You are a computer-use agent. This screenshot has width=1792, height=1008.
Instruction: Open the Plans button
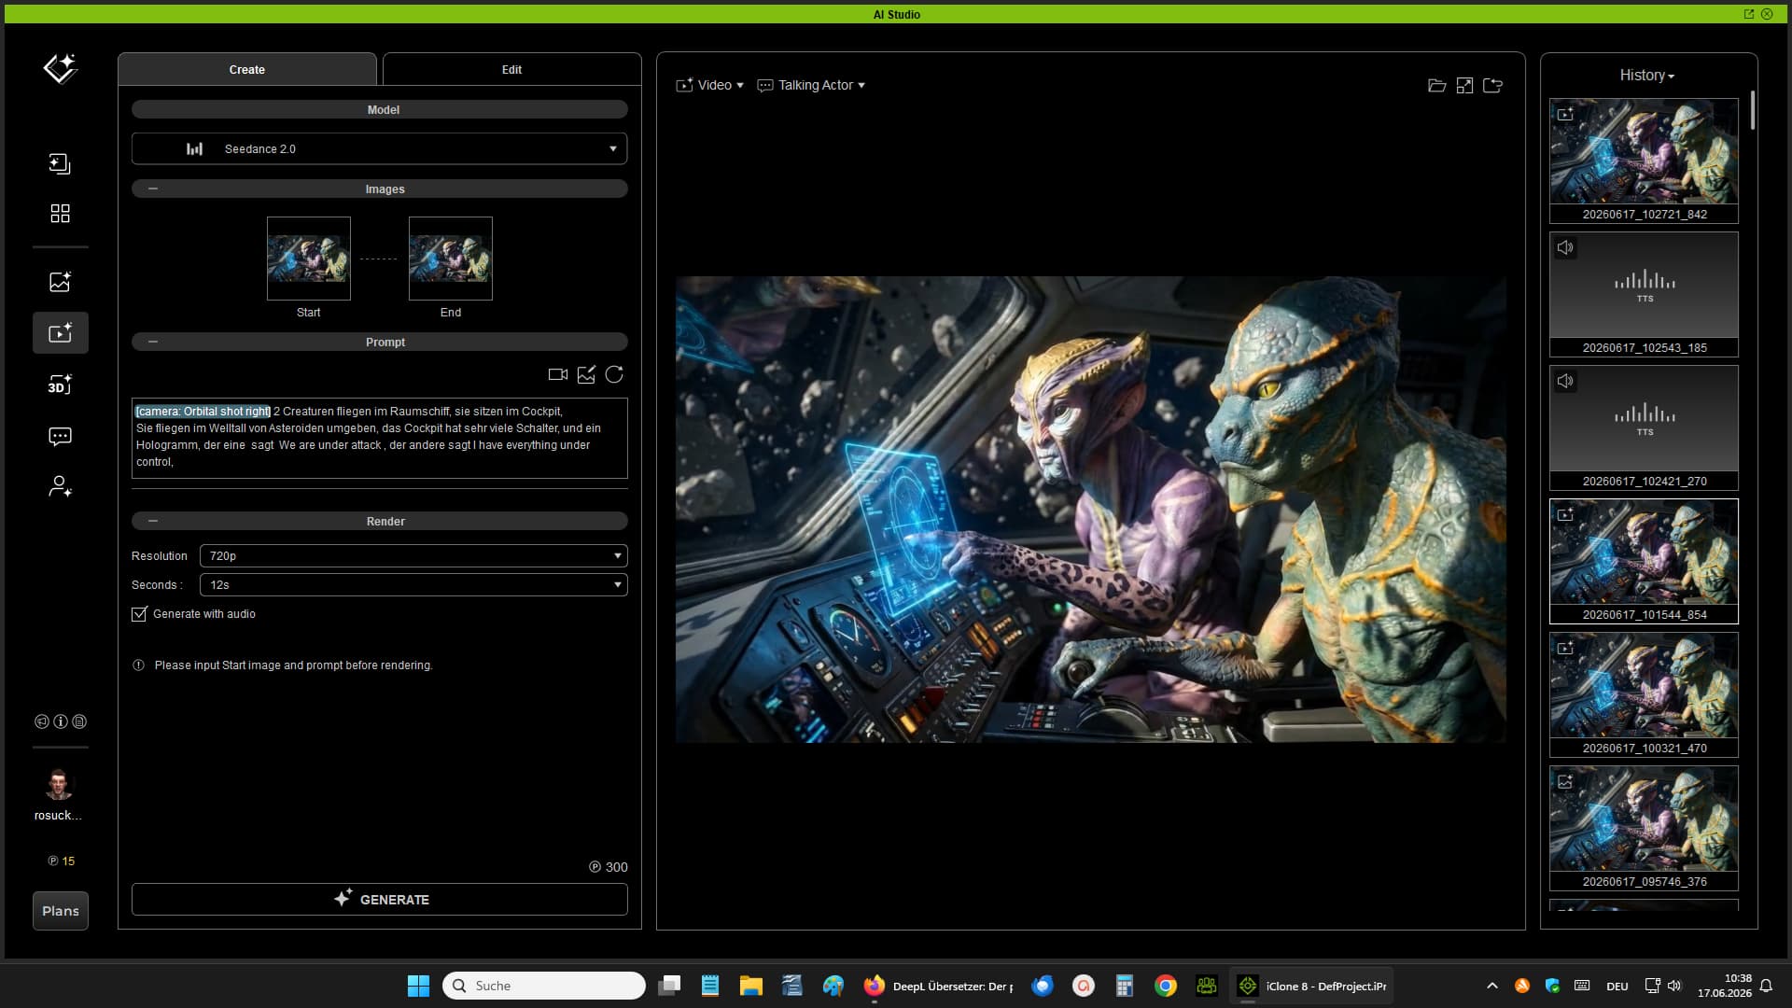61,911
